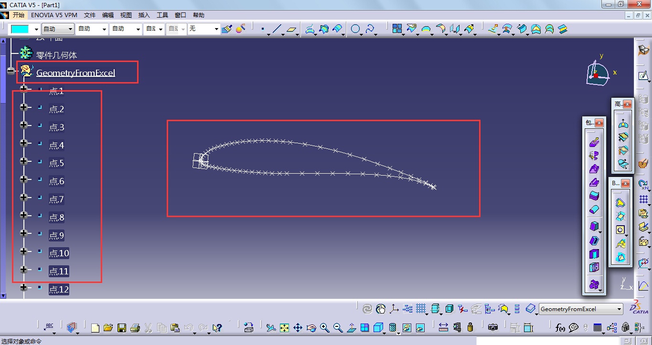Select the Rotate view tool

point(311,328)
